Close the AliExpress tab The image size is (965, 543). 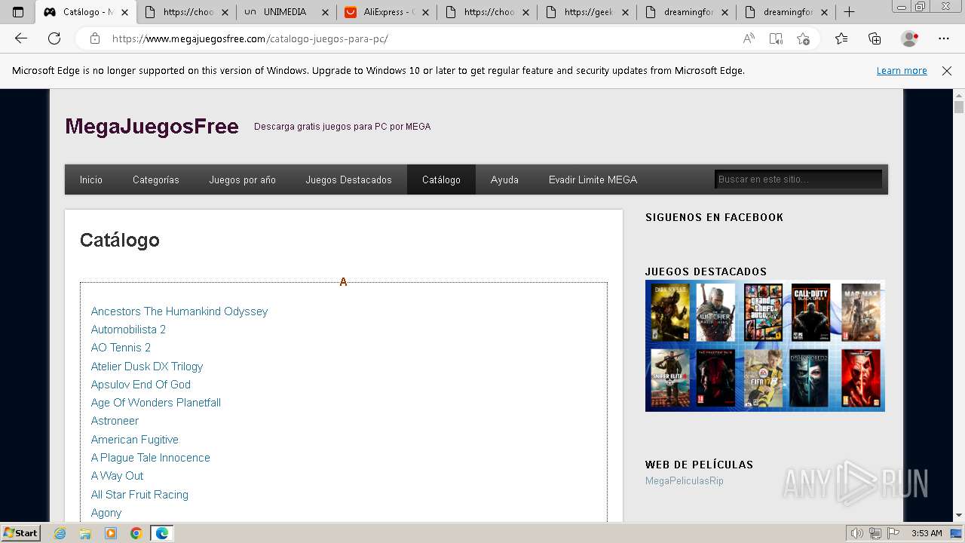425,12
